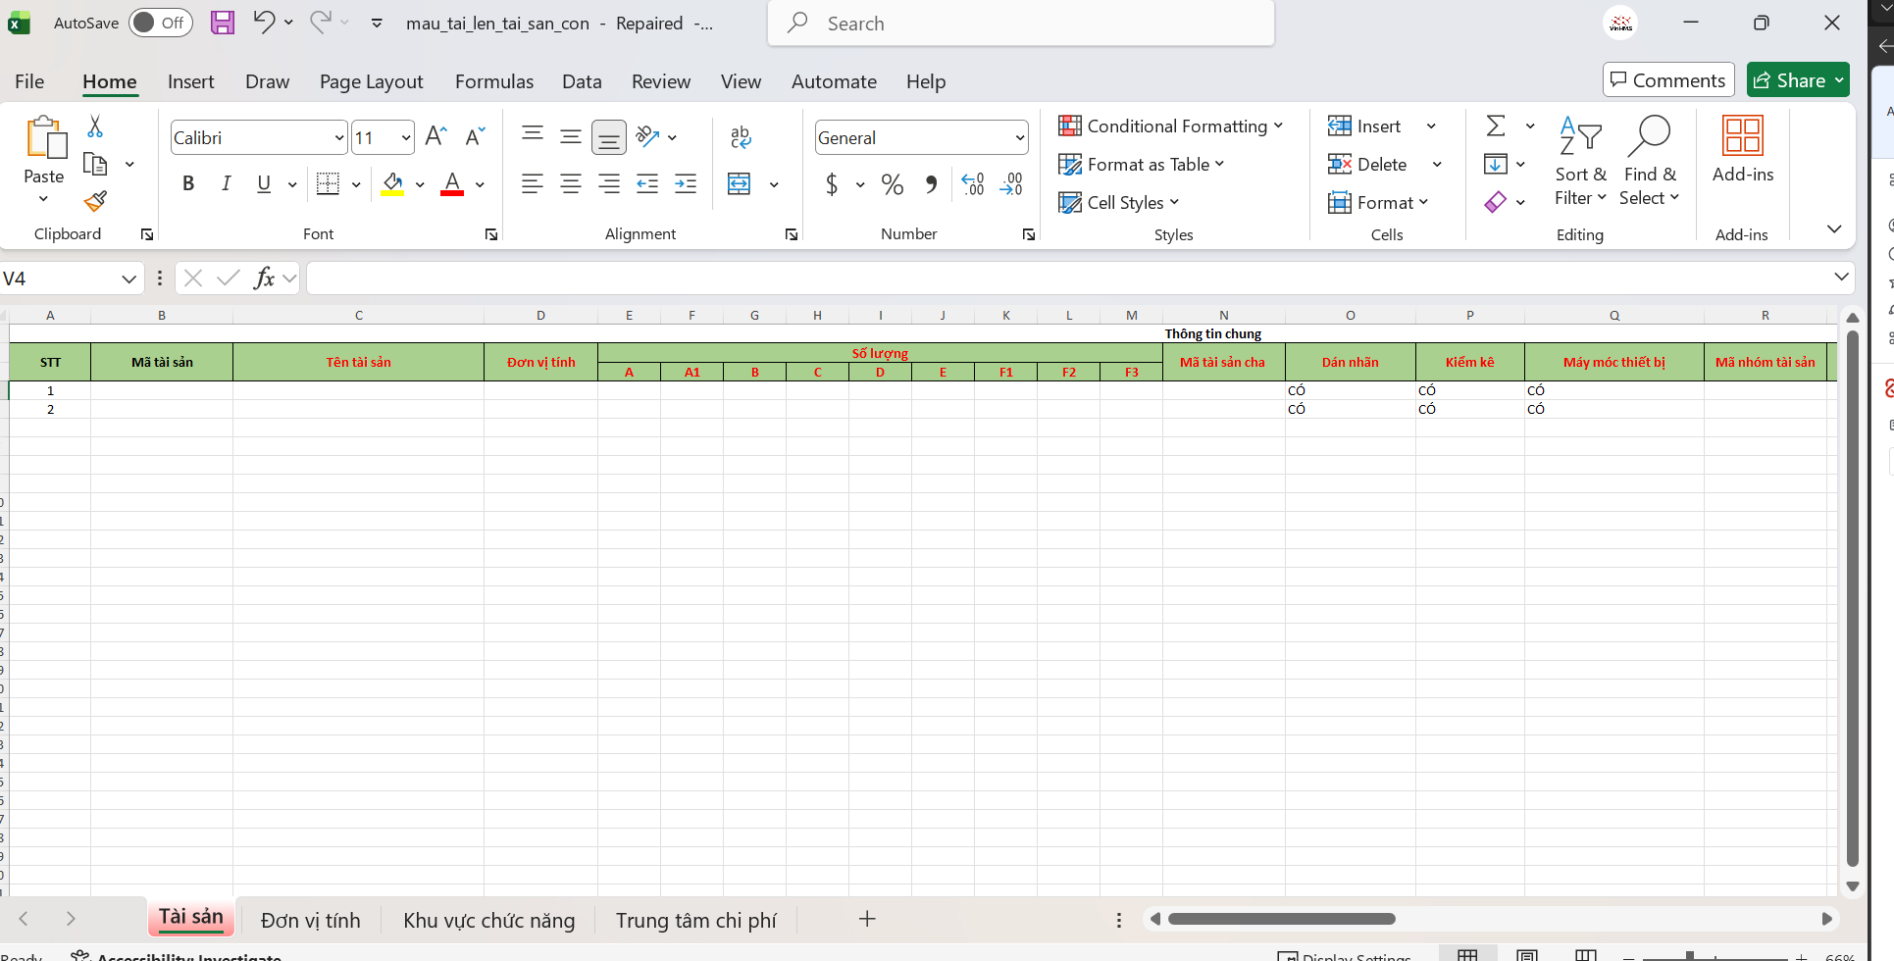The height and width of the screenshot is (961, 1894).
Task: Click the Cut scissors icon
Action: point(95,126)
